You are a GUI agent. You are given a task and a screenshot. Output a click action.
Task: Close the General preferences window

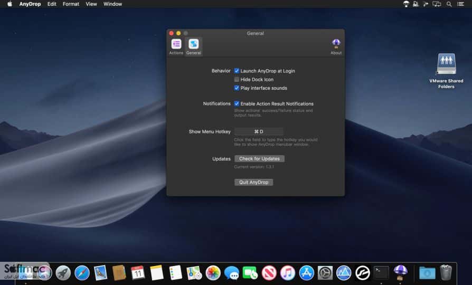click(x=171, y=33)
